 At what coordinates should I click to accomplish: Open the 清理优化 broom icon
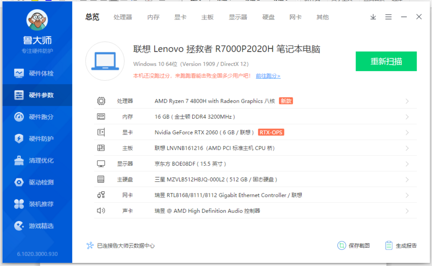[x=19, y=160]
